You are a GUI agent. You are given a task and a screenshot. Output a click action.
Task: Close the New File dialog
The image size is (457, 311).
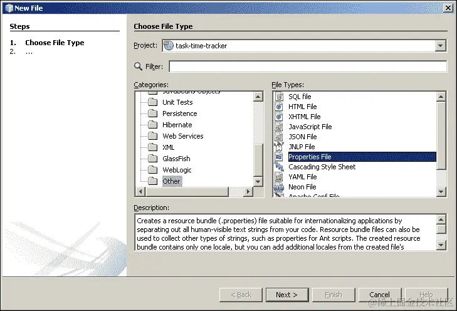click(448, 8)
